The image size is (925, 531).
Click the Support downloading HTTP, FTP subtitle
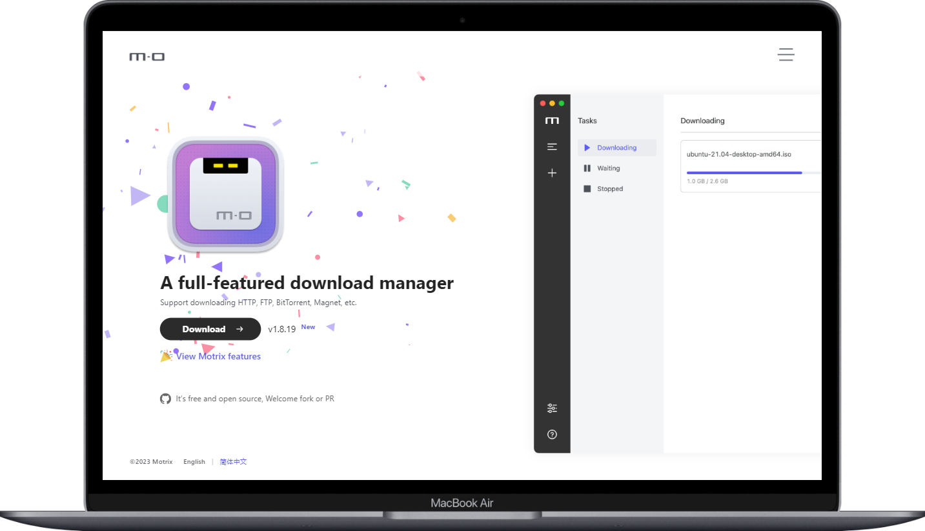tap(258, 303)
